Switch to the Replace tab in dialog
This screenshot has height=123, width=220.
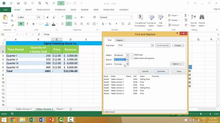tap(120, 40)
